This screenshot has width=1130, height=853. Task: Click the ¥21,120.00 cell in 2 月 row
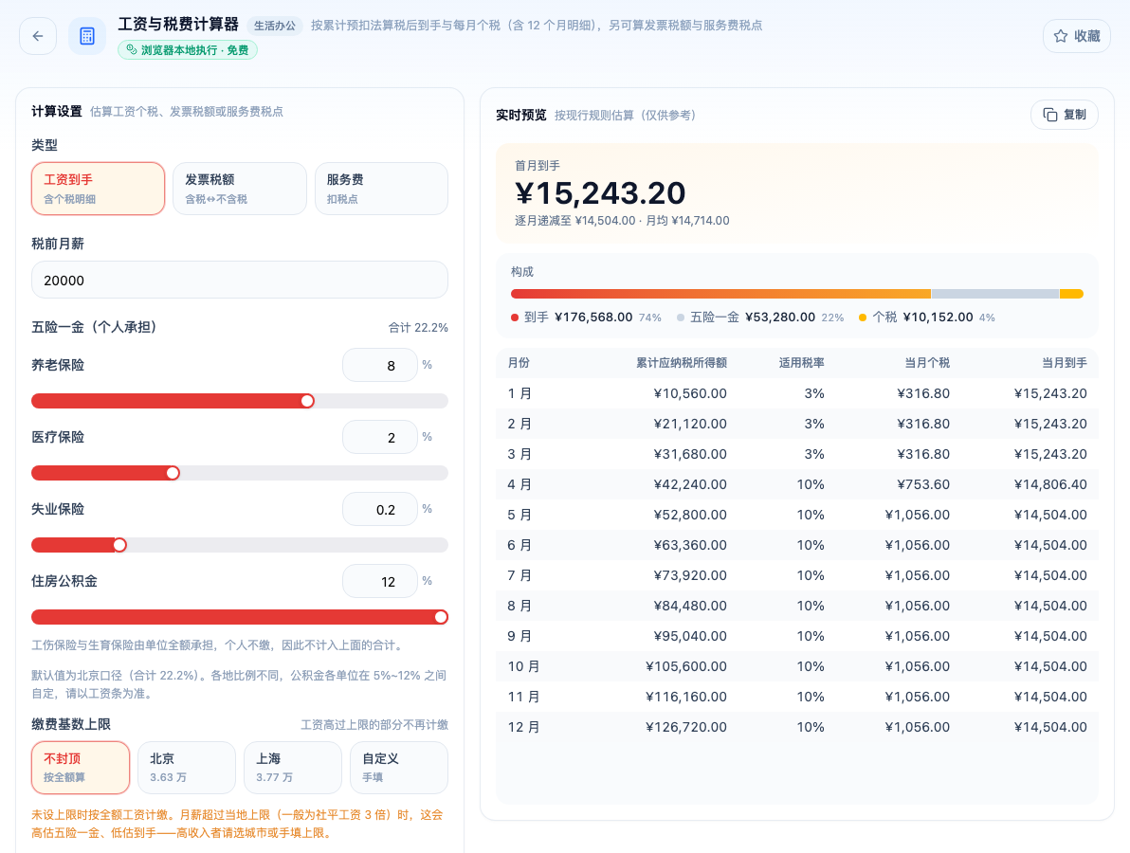[690, 424]
